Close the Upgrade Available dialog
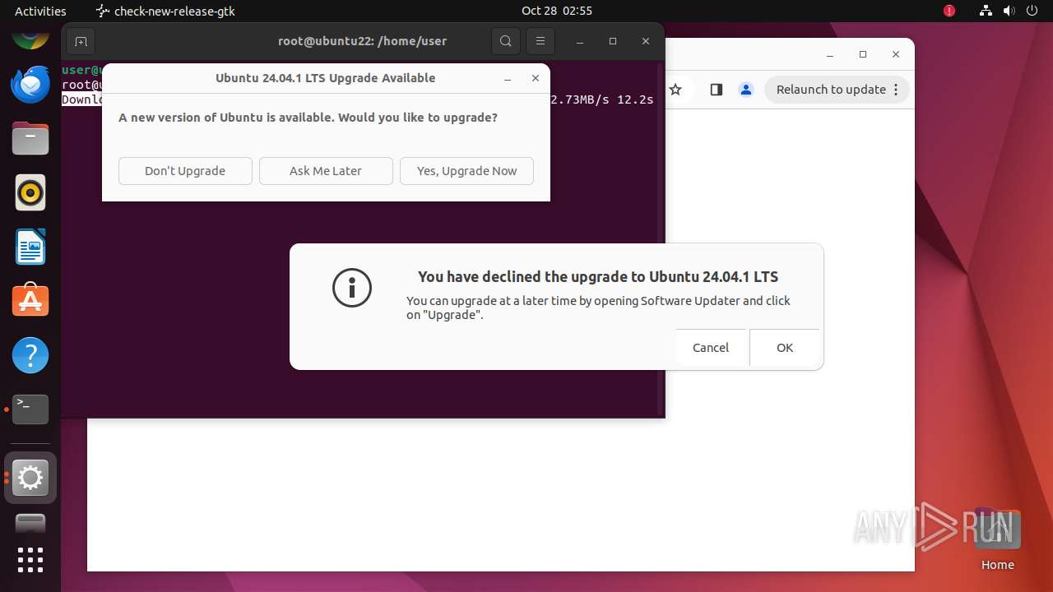The image size is (1053, 592). pyautogui.click(x=536, y=78)
